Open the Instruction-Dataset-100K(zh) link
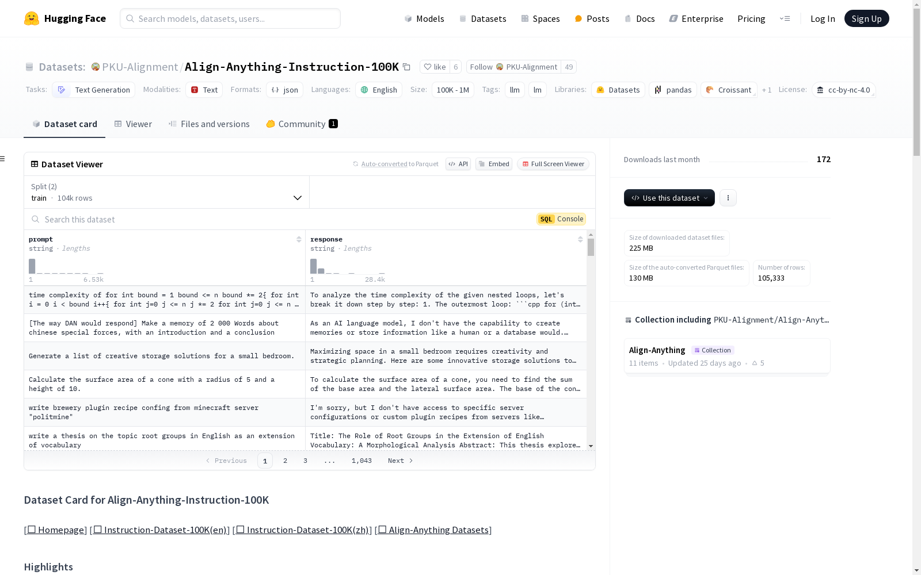Image resolution: width=921 pixels, height=575 pixels. (302, 530)
